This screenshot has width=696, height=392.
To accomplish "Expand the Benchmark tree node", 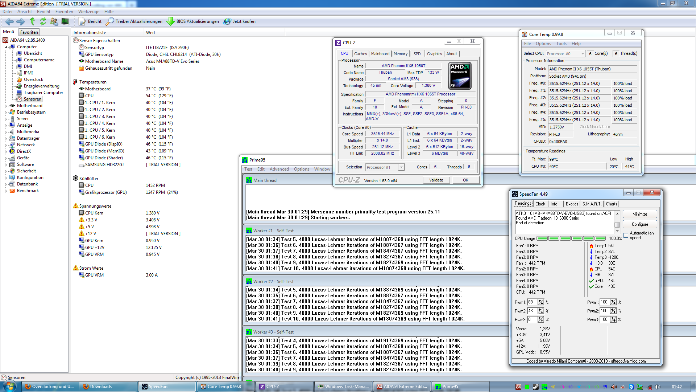I will click(x=6, y=191).
